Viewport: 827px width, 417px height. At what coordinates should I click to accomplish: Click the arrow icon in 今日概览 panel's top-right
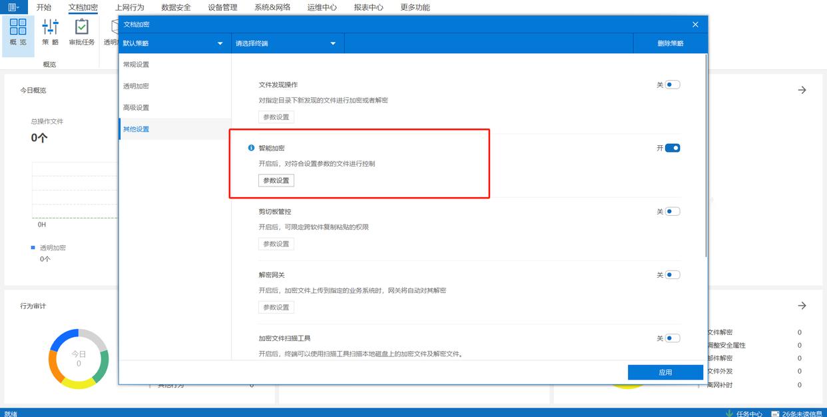coord(802,90)
